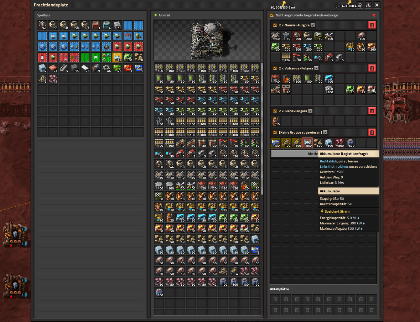This screenshot has height=322, width=420.
Task: Uncheck the 2 × Vulcanus>Fulgora group
Action: click(275, 68)
